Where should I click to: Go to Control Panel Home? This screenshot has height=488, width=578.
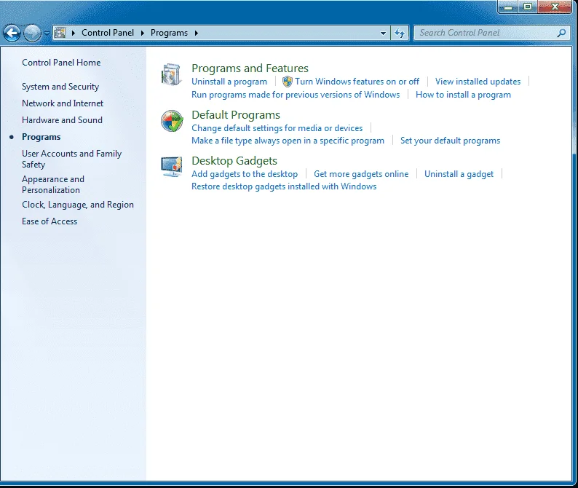(x=61, y=63)
